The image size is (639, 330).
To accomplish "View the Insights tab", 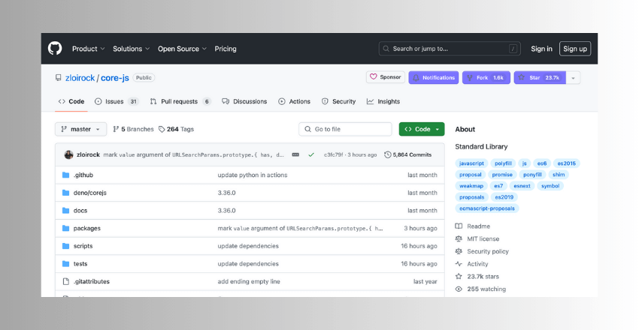I will click(383, 101).
